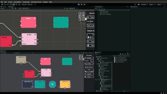Open the Edit menu
The width and height of the screenshot is (167, 94).
click(x=5, y=2)
